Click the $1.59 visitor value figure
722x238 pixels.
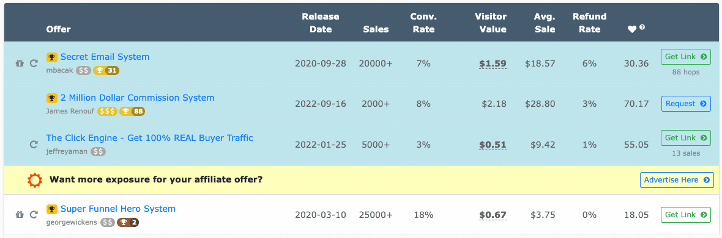click(493, 64)
